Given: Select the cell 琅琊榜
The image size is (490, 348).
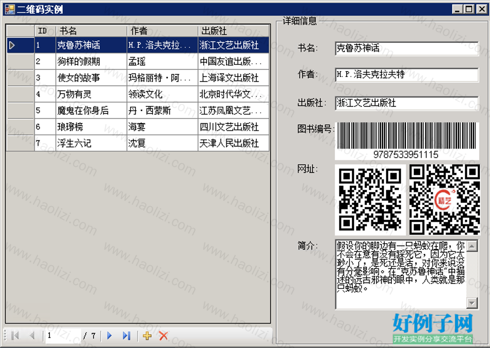Looking at the screenshot, I should [x=91, y=127].
